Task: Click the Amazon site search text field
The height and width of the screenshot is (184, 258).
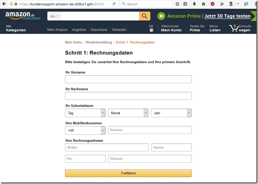Action: coord(100,16)
